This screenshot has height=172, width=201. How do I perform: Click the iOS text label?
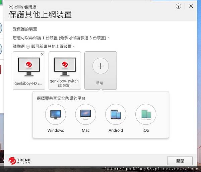[146, 130]
